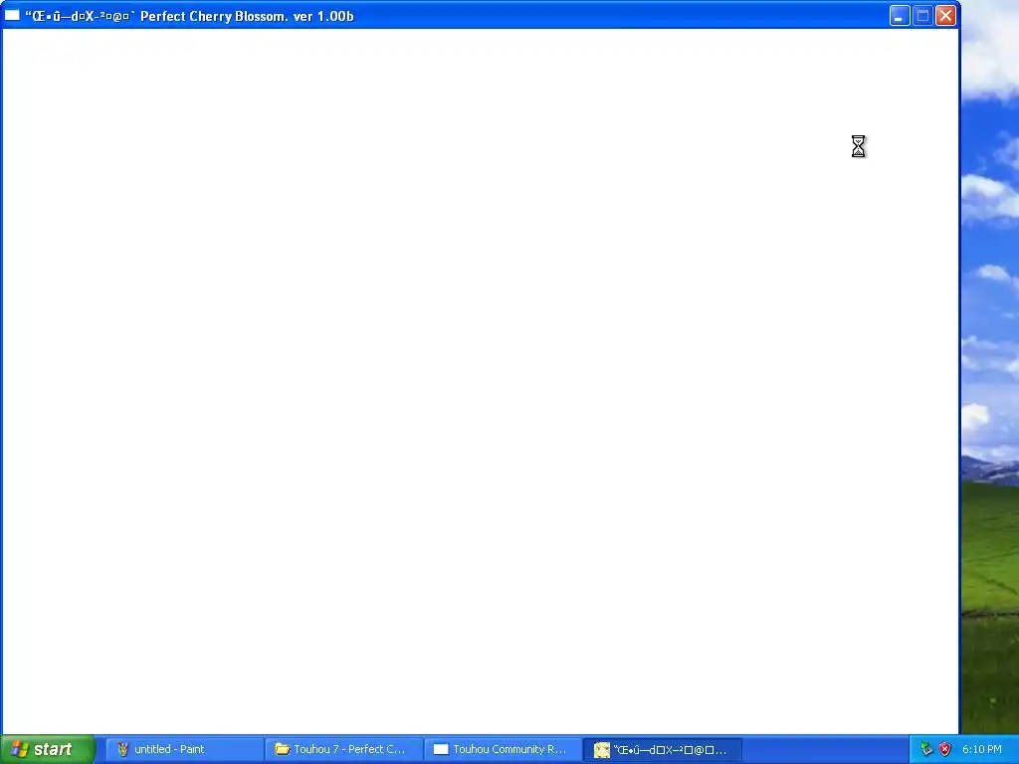
Task: Click the game icon in the taskbar
Action: coord(602,750)
